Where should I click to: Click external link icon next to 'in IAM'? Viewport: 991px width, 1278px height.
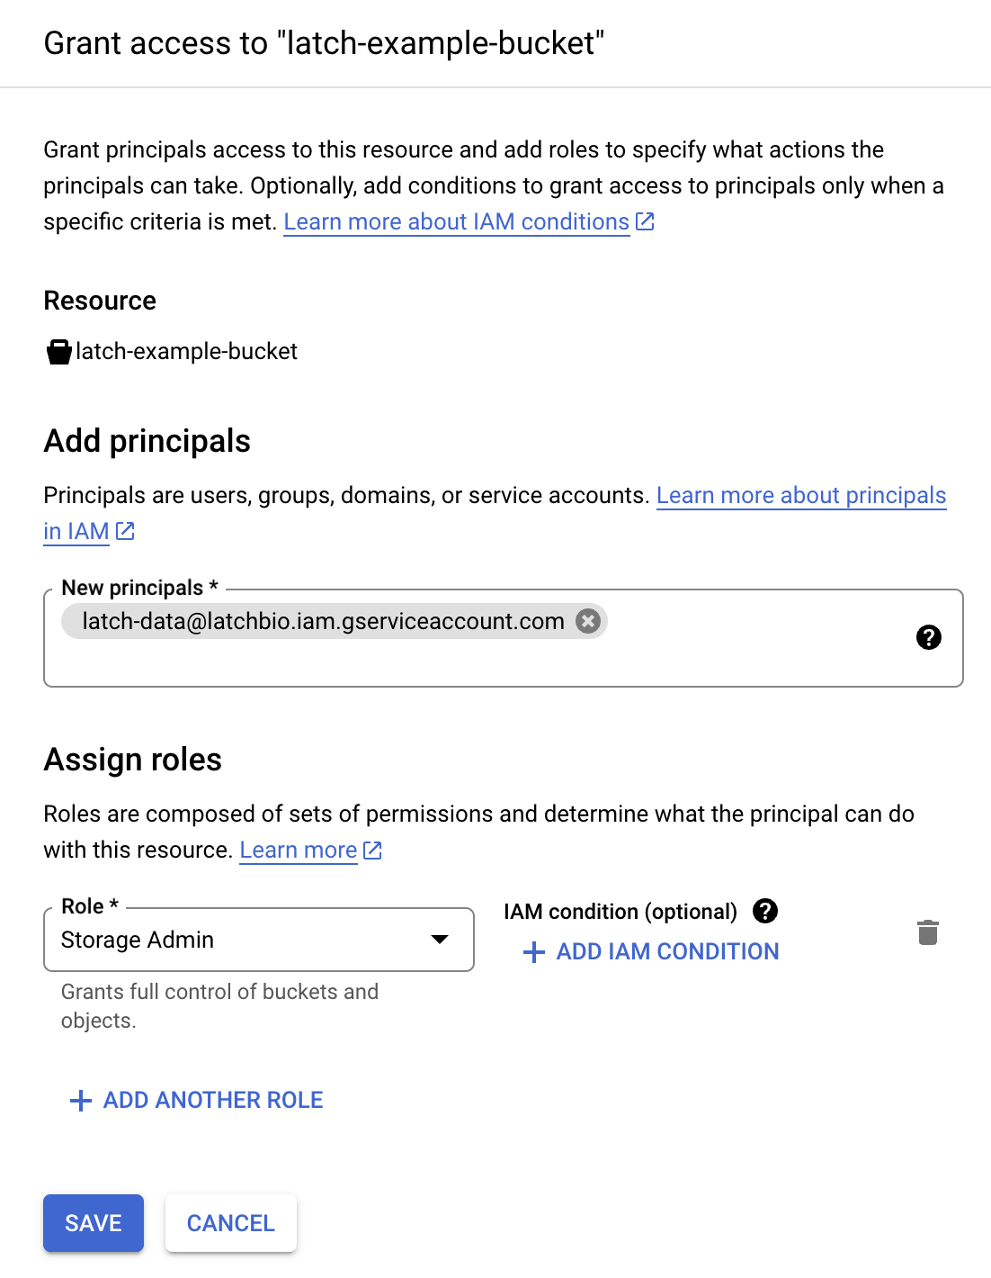(125, 531)
